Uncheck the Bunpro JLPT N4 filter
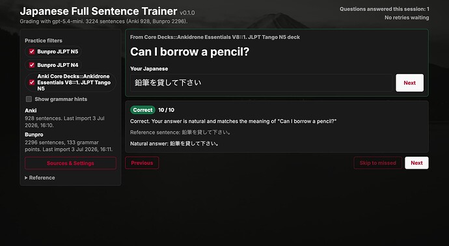 tap(32, 65)
